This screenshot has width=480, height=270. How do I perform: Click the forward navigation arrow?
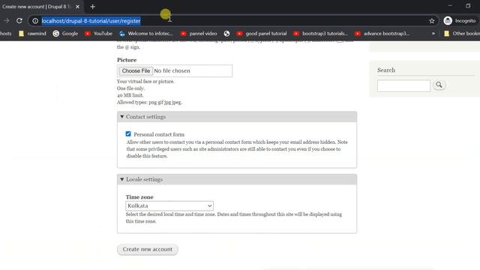[7, 20]
